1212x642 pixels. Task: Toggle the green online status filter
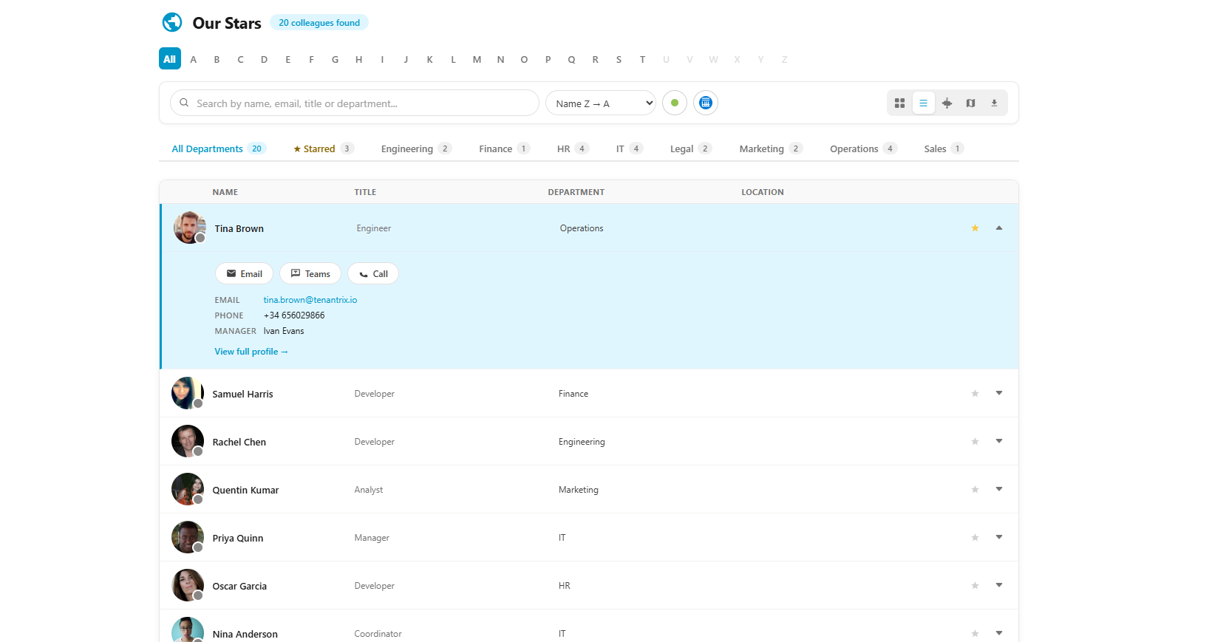(x=674, y=103)
